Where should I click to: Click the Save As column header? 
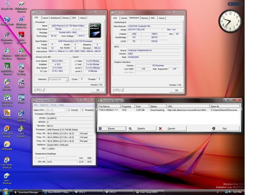[x=224, y=106]
